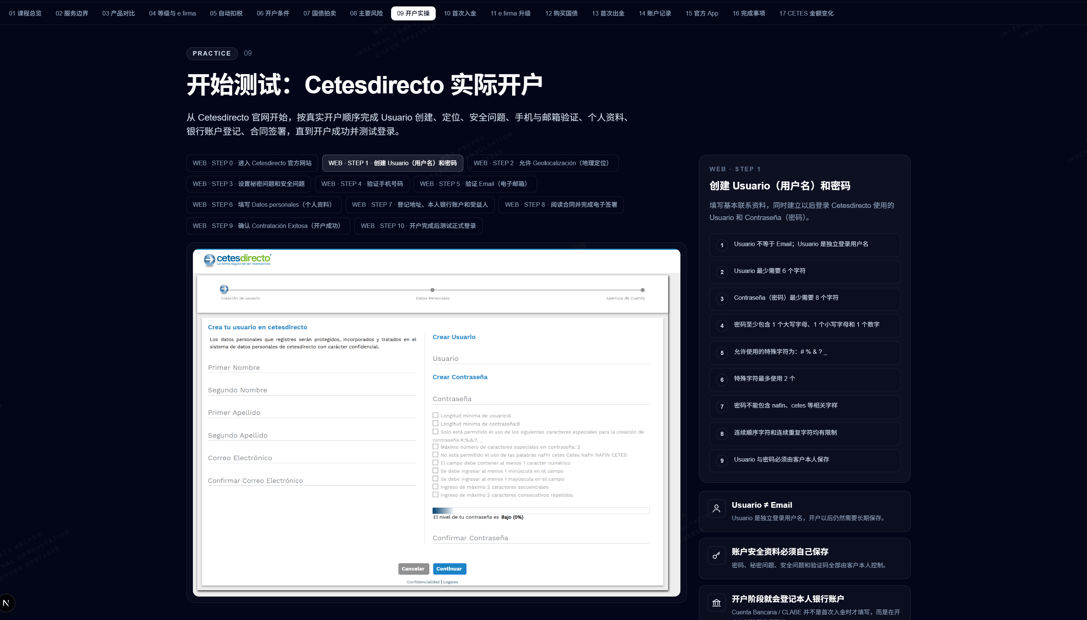Select the 05 自动扣税 tab
The width and height of the screenshot is (1087, 620).
pyautogui.click(x=226, y=13)
